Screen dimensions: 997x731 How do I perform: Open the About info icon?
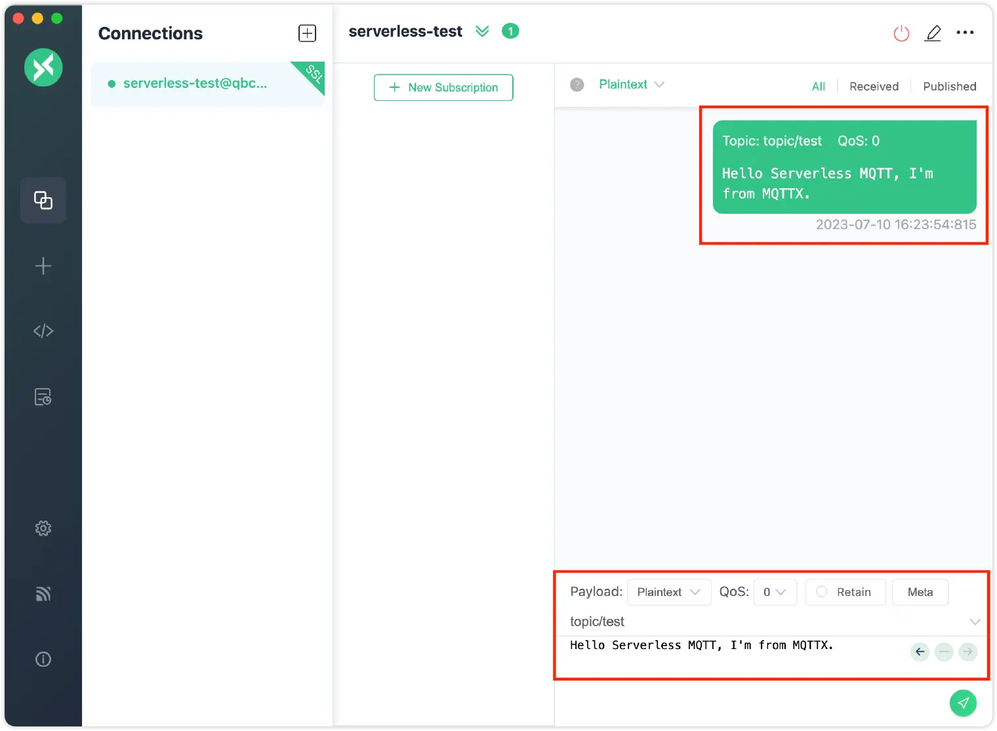coord(43,659)
